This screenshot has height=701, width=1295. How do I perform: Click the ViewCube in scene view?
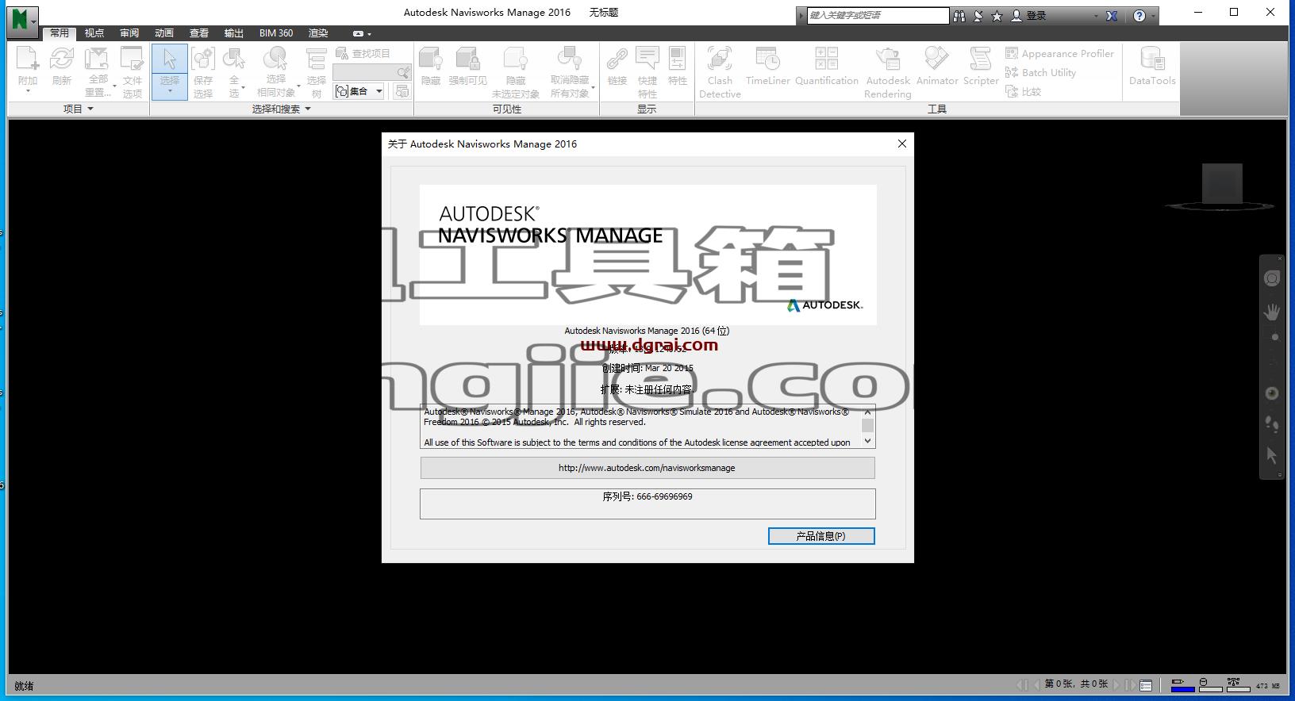1221,184
